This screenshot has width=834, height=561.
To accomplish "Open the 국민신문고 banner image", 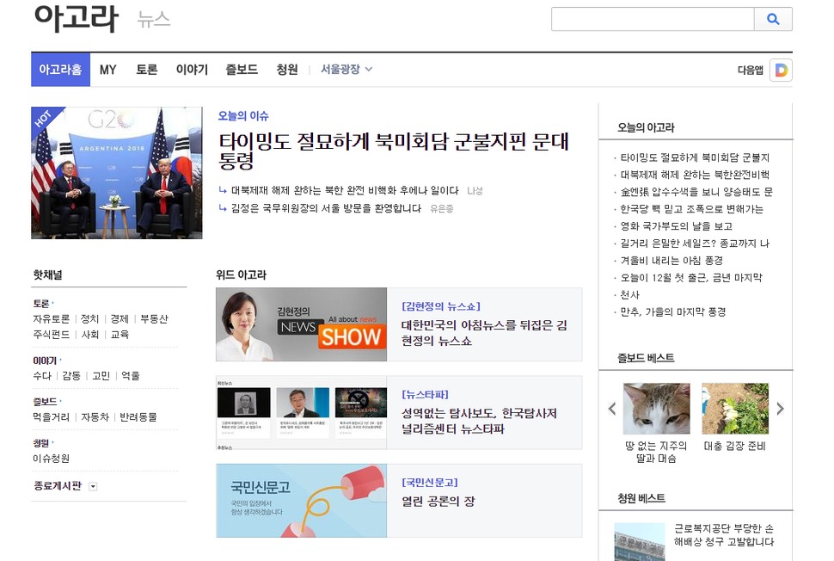I will point(302,501).
